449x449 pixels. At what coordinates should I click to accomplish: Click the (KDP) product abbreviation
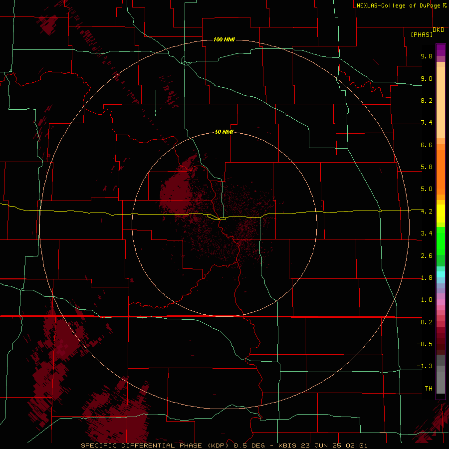[219, 446]
